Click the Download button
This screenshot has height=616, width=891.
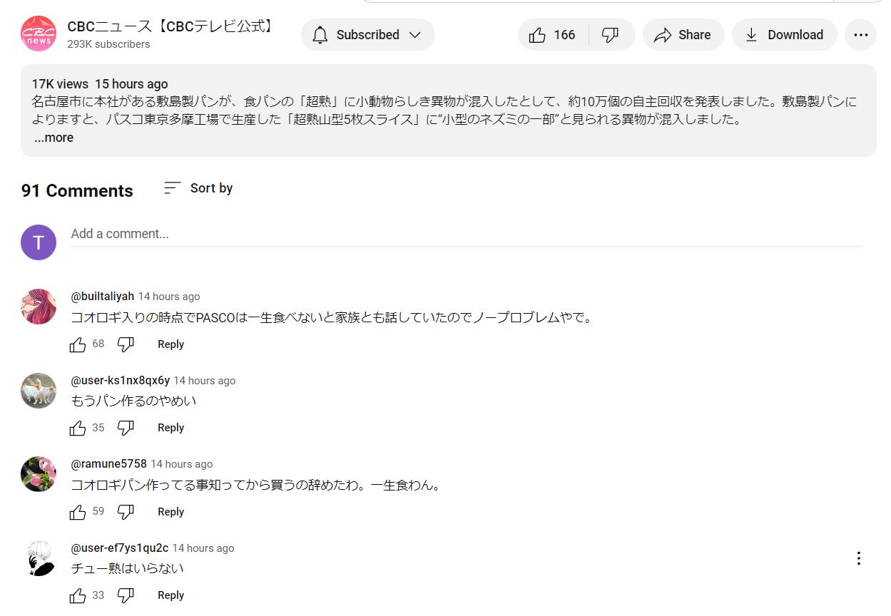(784, 35)
